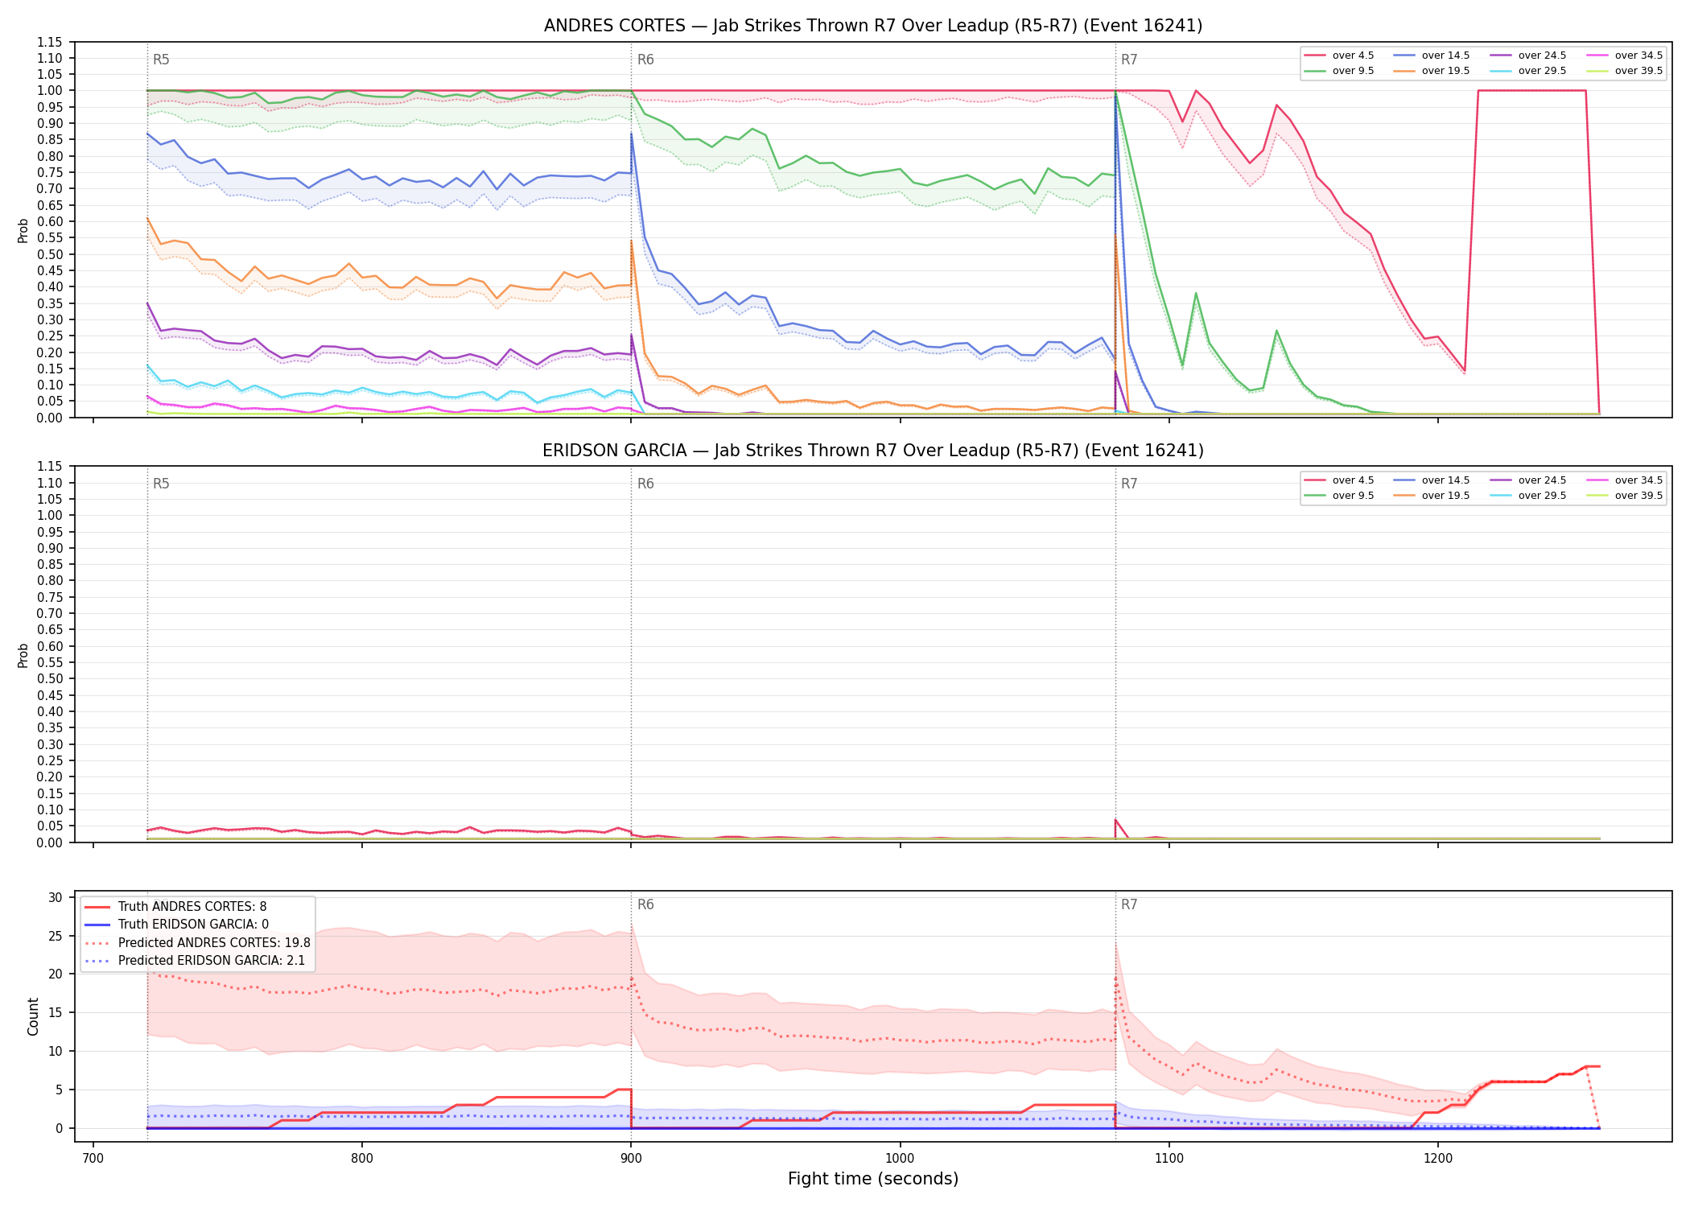Click the 25 tick on the Count axis

pyautogui.click(x=56, y=936)
